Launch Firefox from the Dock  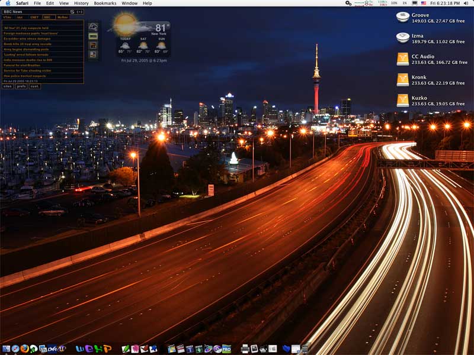pyautogui.click(x=24, y=349)
